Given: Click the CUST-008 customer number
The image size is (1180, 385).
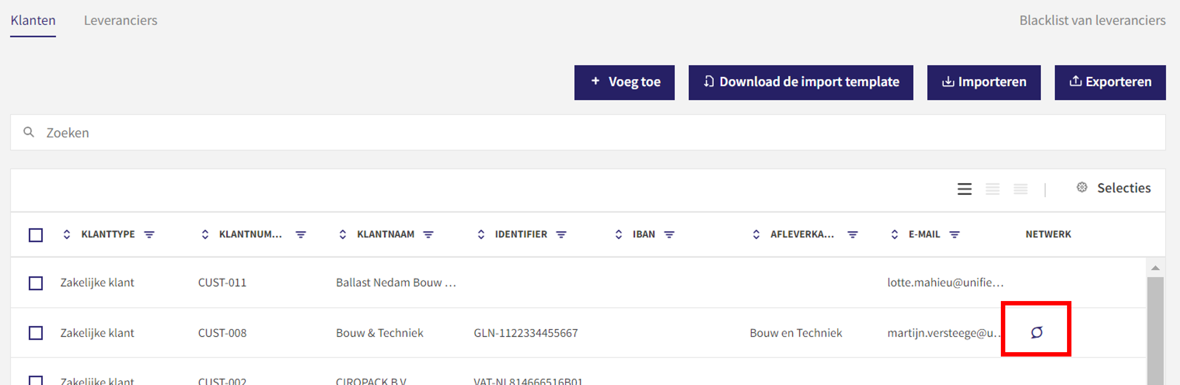Looking at the screenshot, I should click(222, 333).
